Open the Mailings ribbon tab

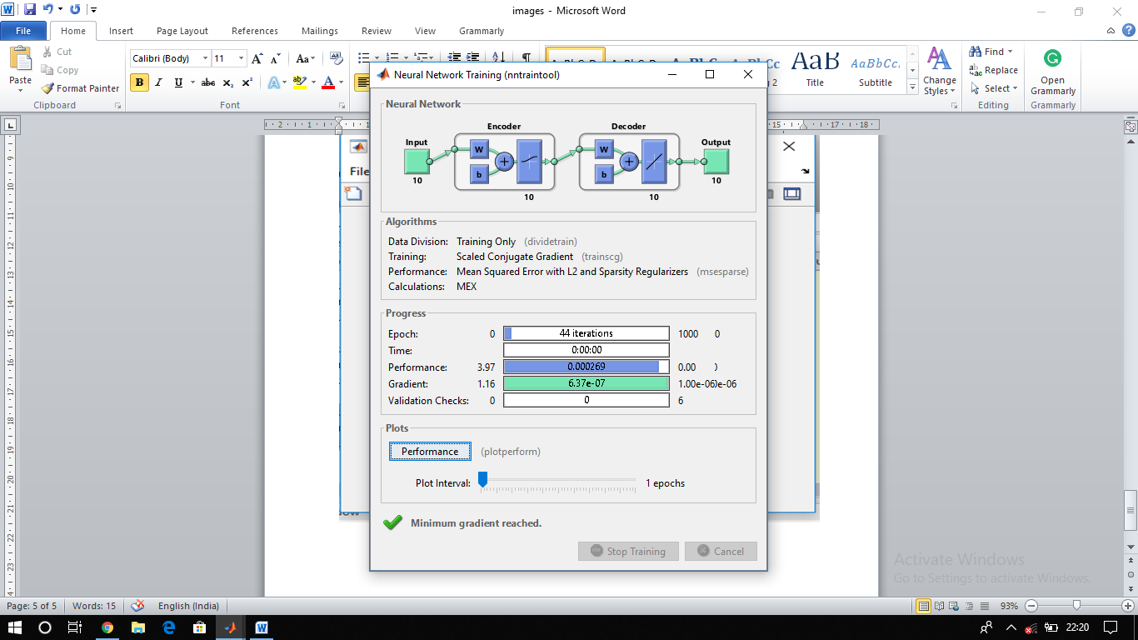320,31
